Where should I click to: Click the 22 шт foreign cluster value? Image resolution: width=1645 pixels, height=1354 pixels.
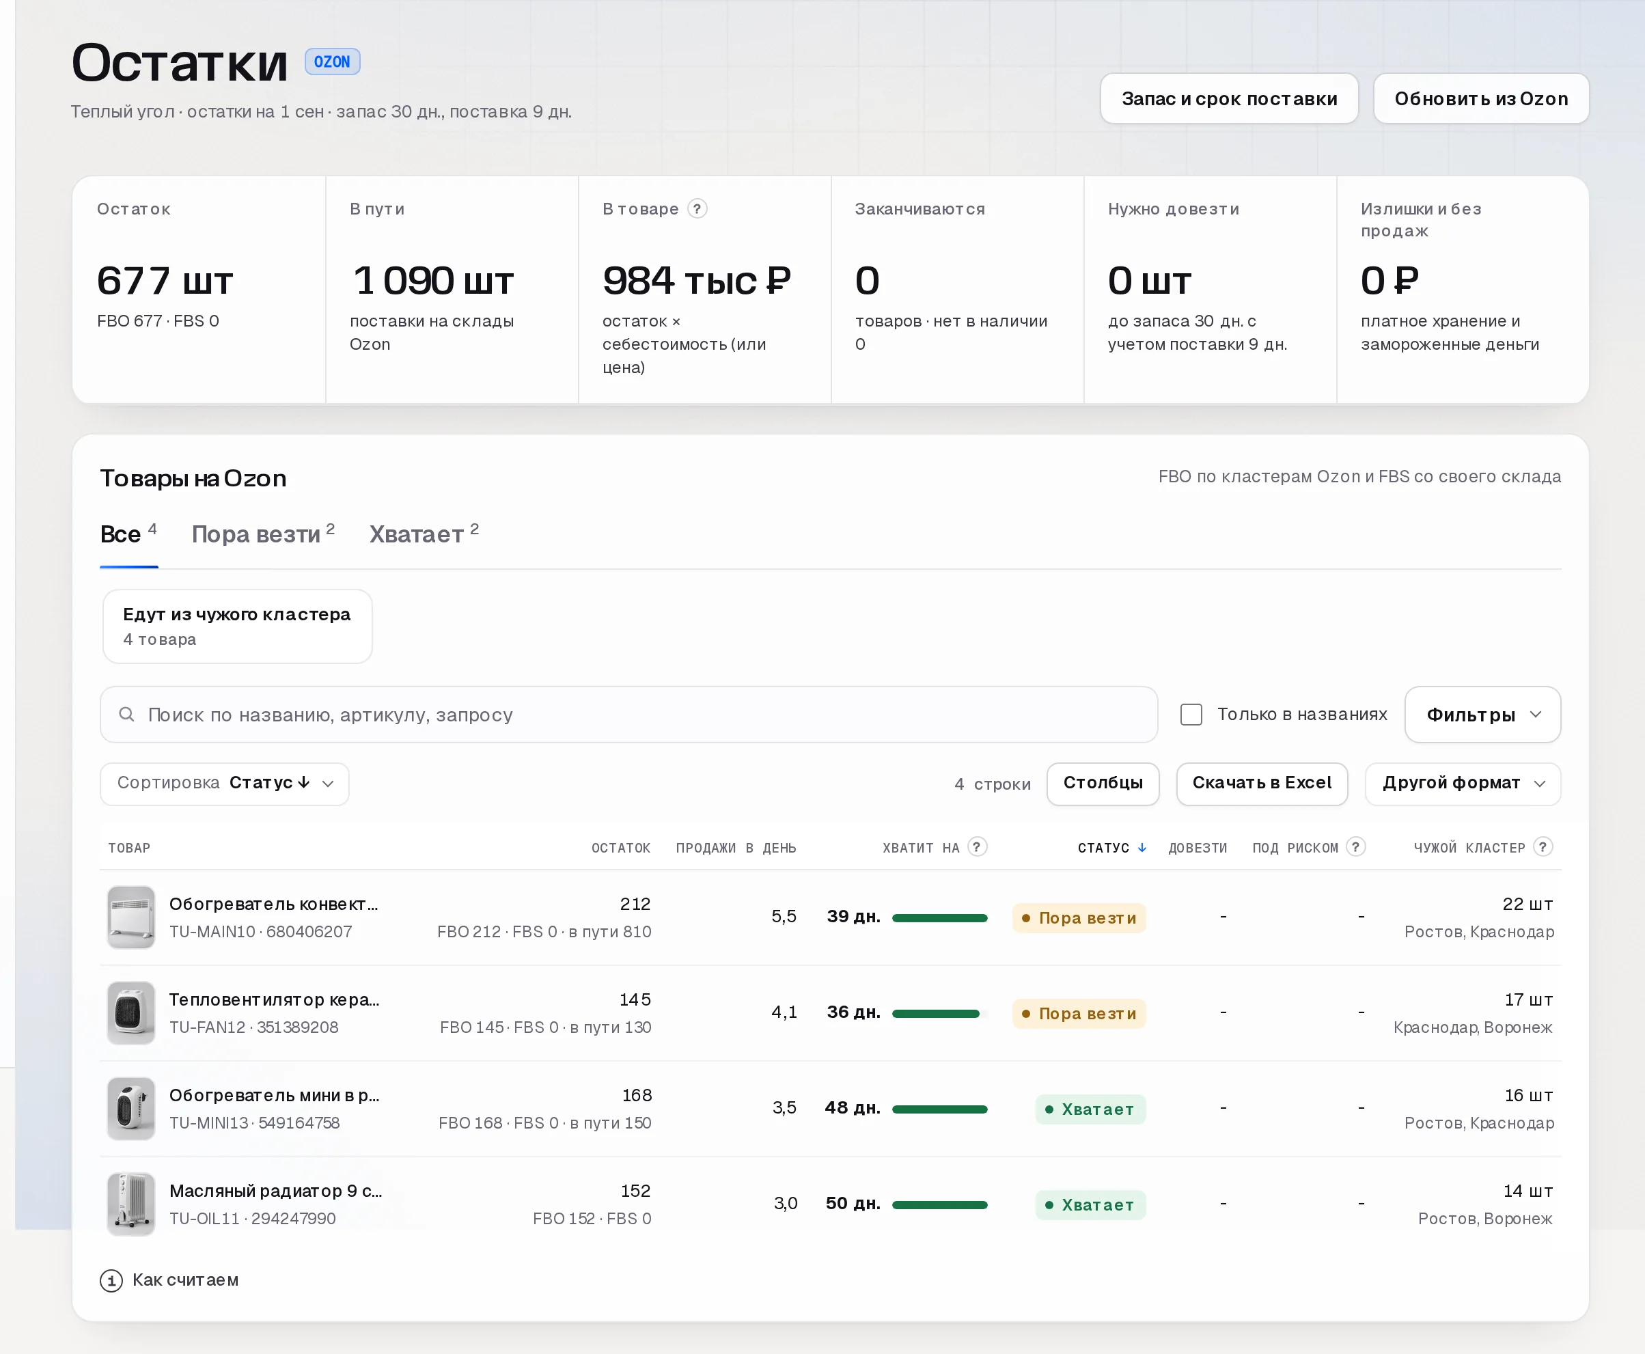(1527, 904)
